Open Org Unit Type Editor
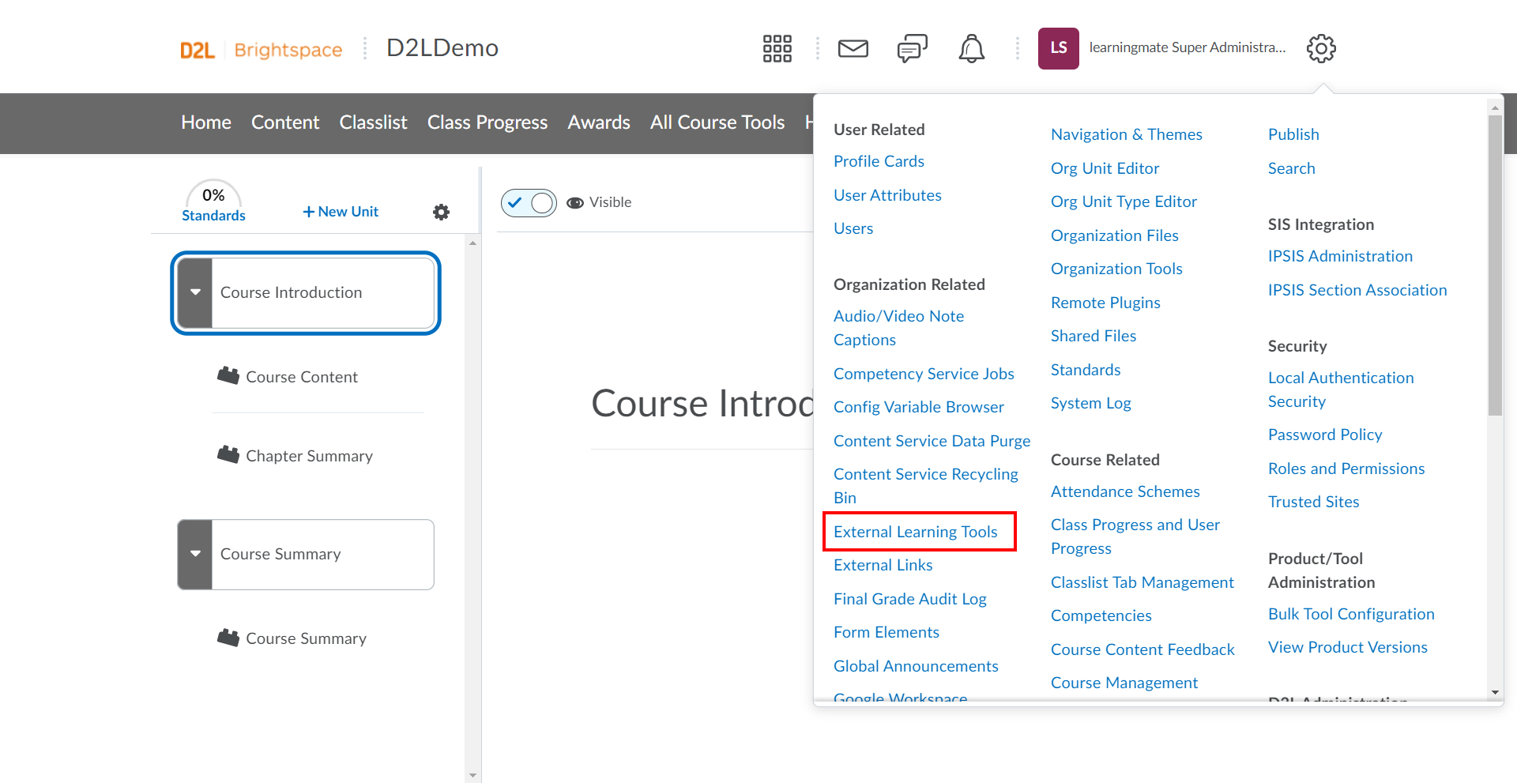 (x=1124, y=201)
